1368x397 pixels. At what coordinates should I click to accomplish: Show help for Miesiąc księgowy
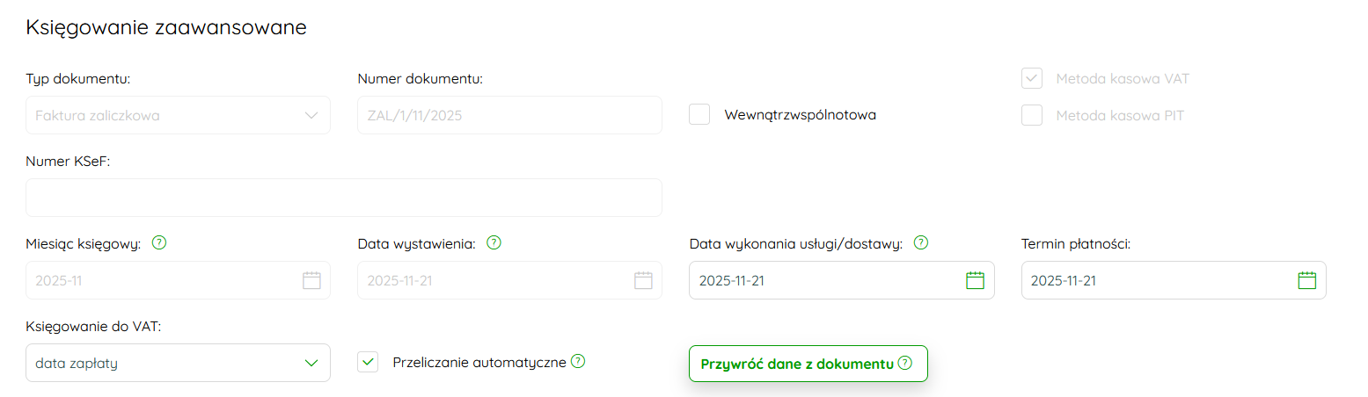(159, 243)
